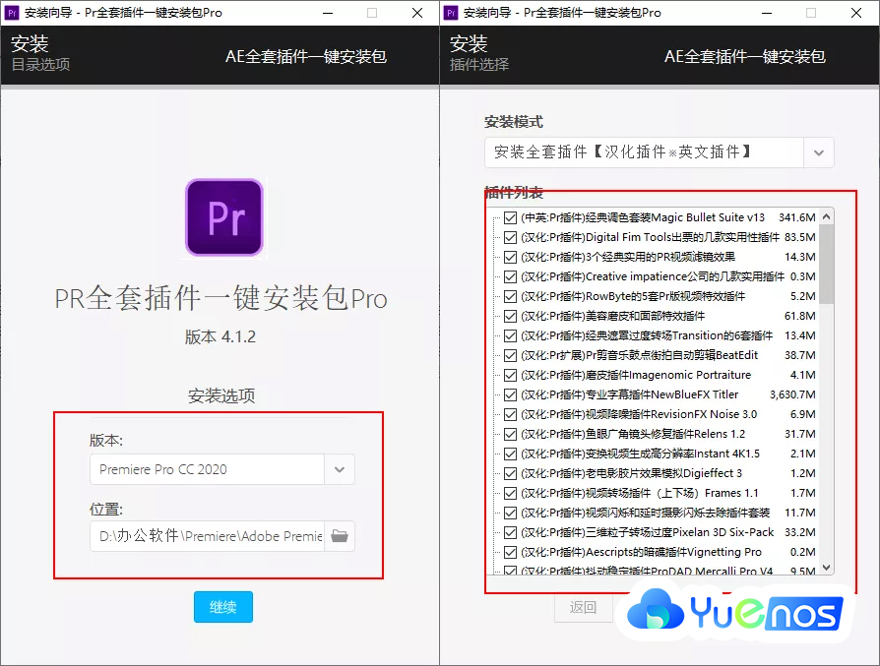Click the 返回 back button
The height and width of the screenshot is (666, 880).
pyautogui.click(x=583, y=608)
